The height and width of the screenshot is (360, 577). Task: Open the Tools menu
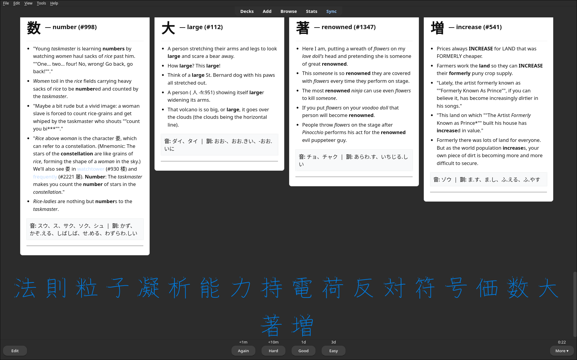tap(41, 3)
